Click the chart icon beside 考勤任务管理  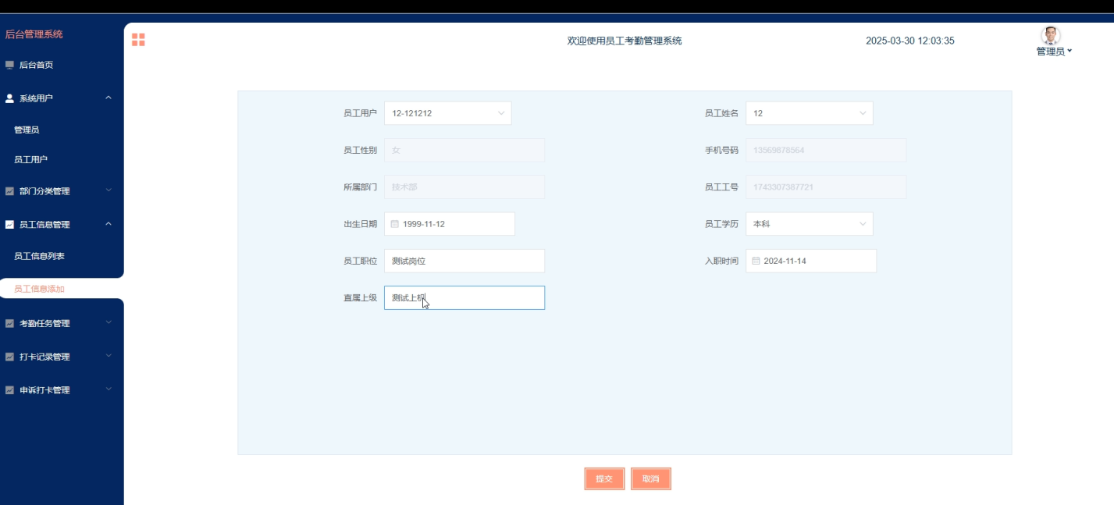(x=9, y=323)
